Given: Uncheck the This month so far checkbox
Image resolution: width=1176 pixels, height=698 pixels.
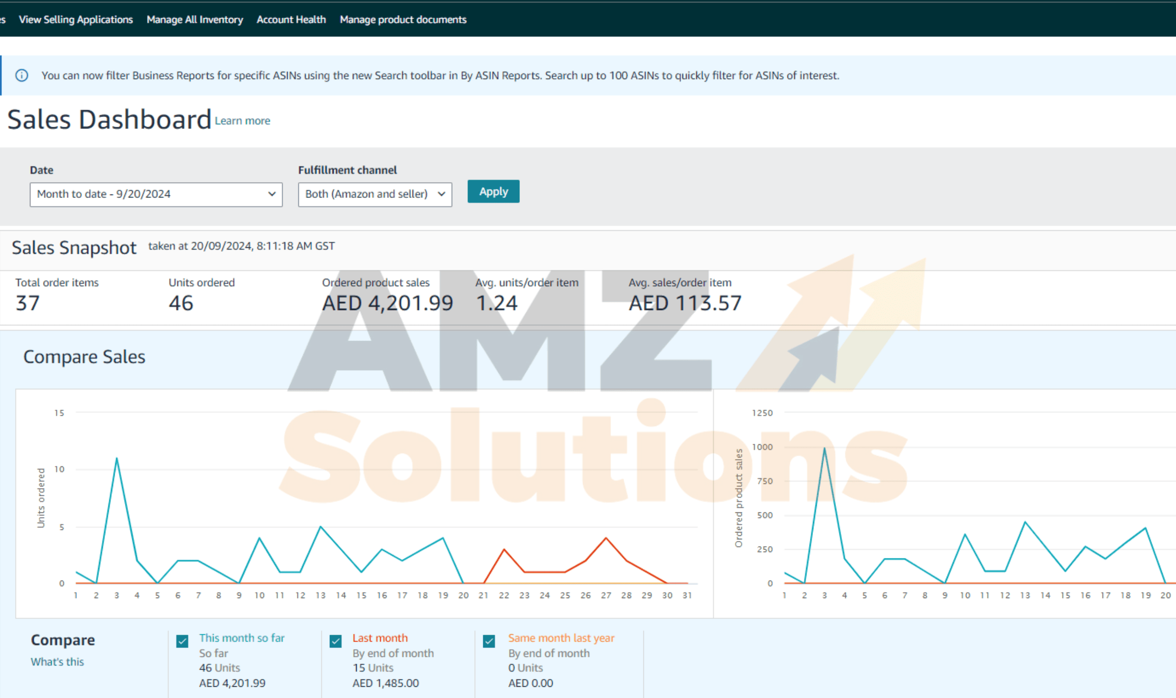Looking at the screenshot, I should [x=182, y=641].
